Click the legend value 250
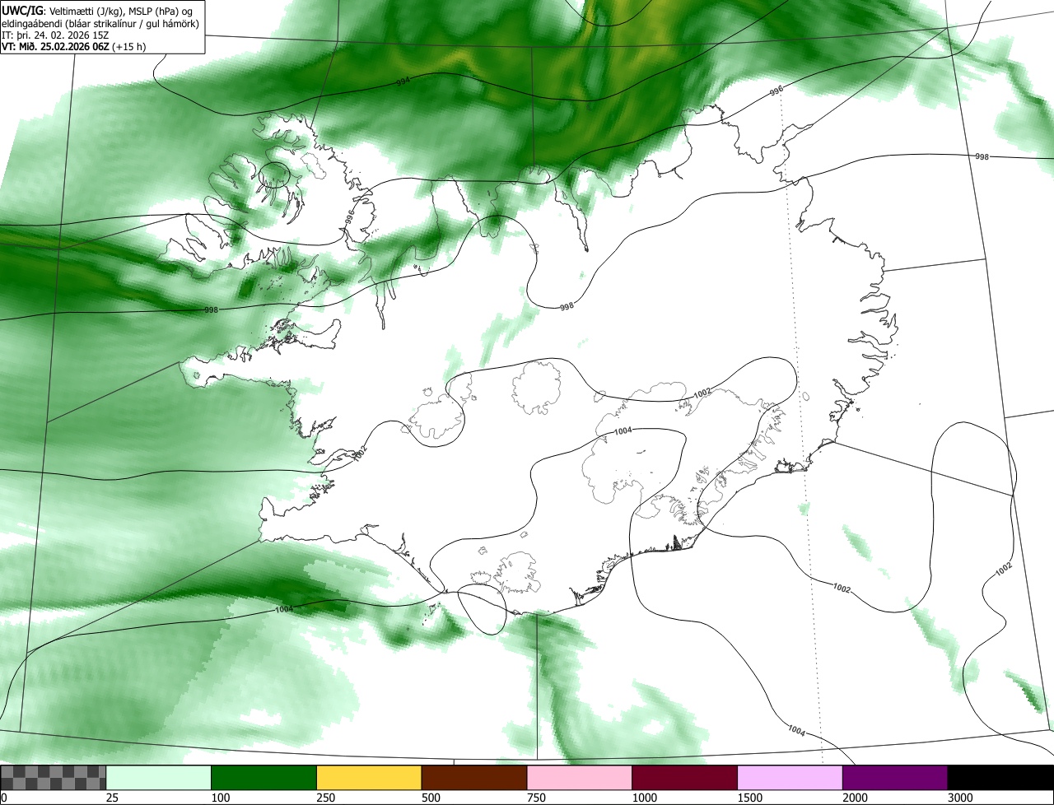The width and height of the screenshot is (1054, 805). pos(325,797)
